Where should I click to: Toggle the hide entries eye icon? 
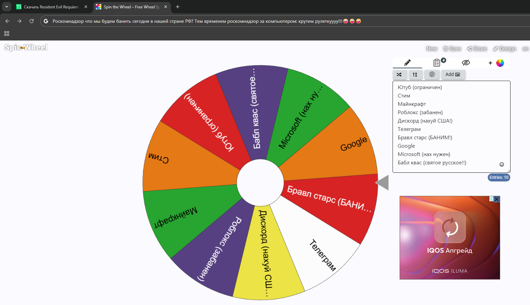point(466,63)
